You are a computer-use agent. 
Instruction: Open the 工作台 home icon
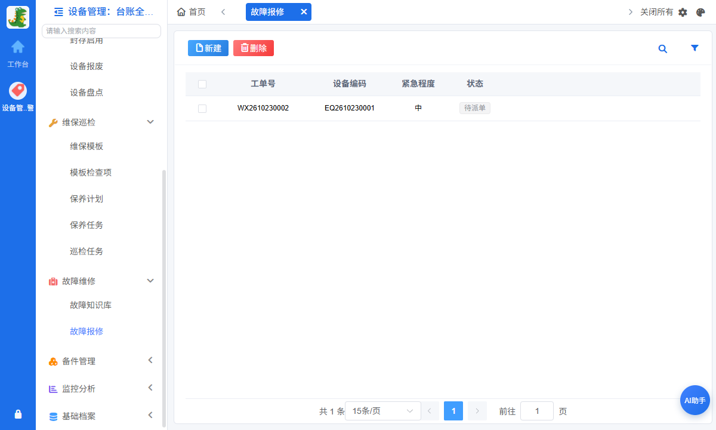18,47
